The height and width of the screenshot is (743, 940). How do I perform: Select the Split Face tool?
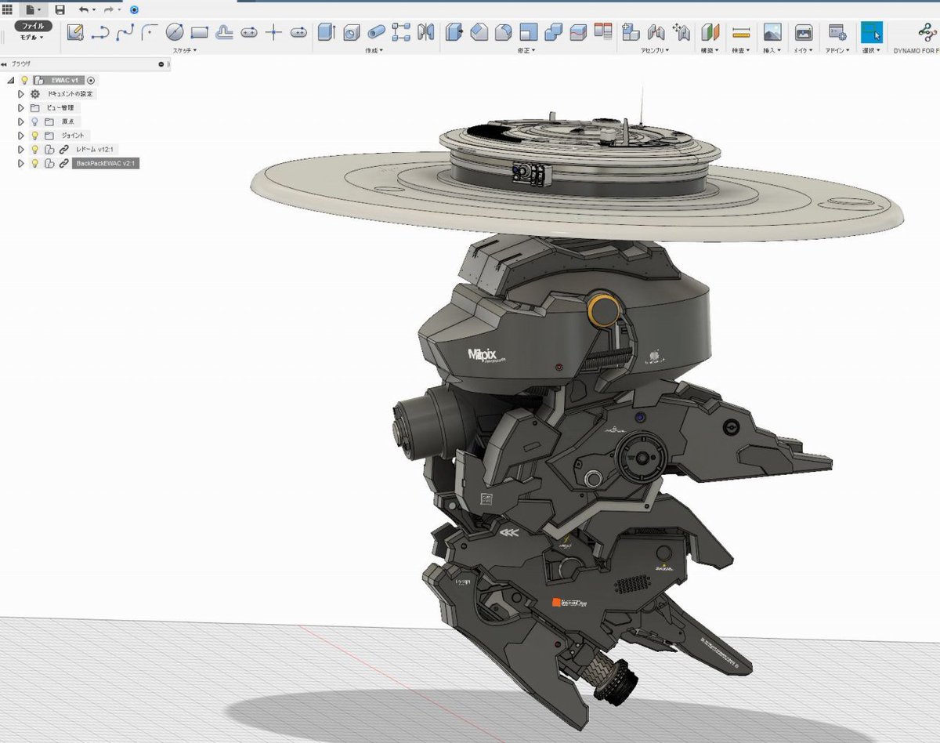(x=578, y=32)
